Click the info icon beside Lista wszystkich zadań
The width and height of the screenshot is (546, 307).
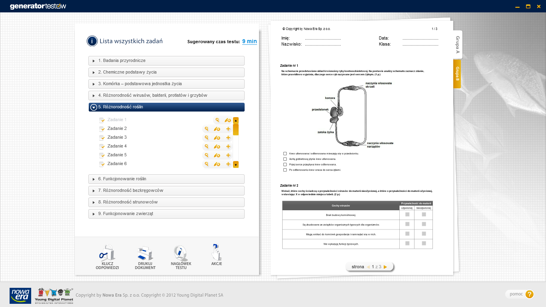pyautogui.click(x=92, y=41)
